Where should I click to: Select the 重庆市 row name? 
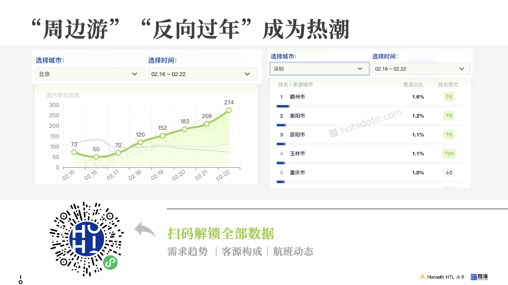click(297, 172)
